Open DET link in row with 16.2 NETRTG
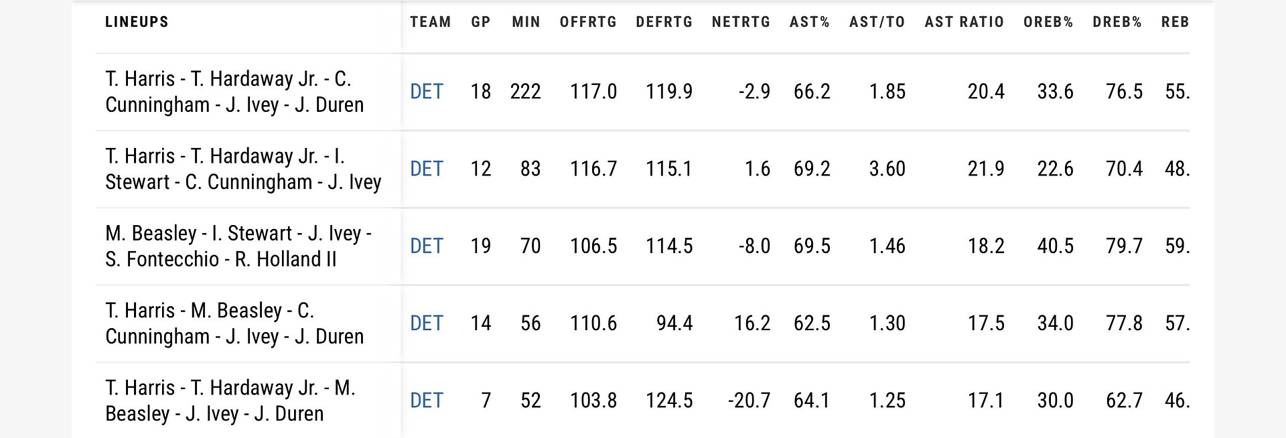Screen dimensions: 1286x438 pos(427,323)
